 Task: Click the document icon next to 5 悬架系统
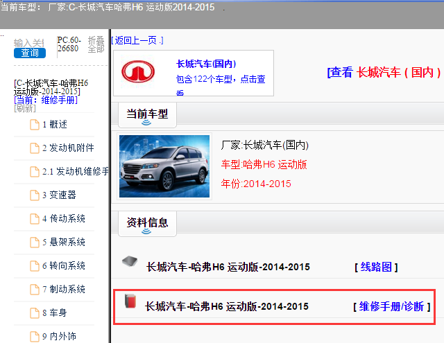point(35,243)
